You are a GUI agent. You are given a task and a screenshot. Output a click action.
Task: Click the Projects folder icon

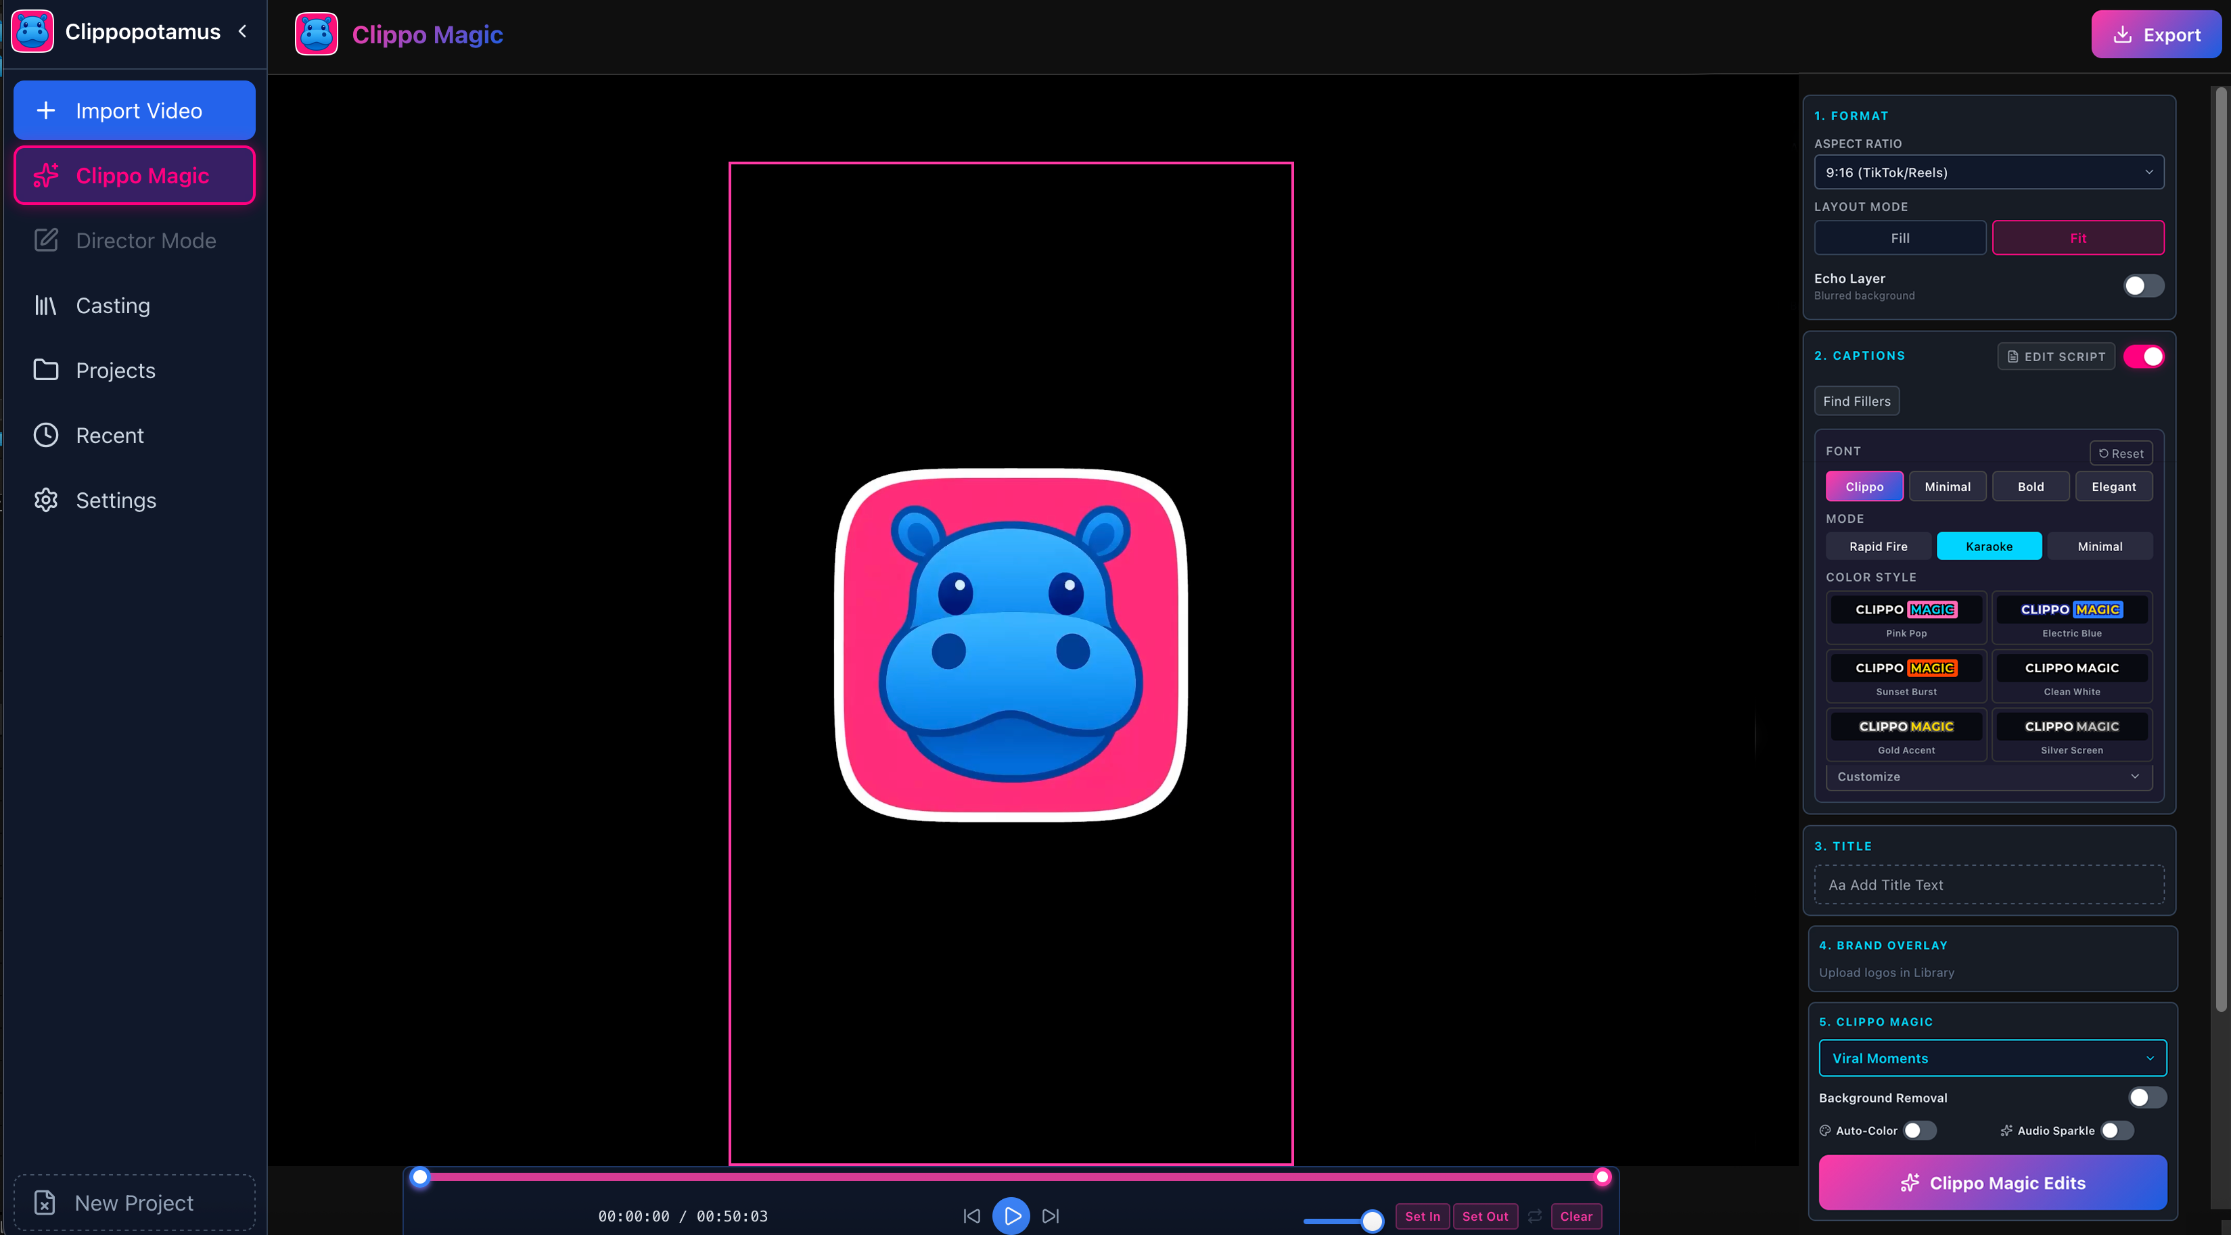click(46, 370)
